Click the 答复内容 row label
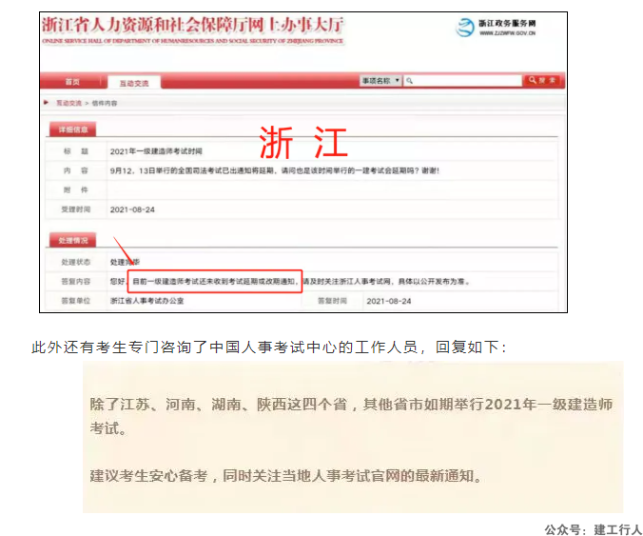The image size is (643, 536). tap(76, 282)
